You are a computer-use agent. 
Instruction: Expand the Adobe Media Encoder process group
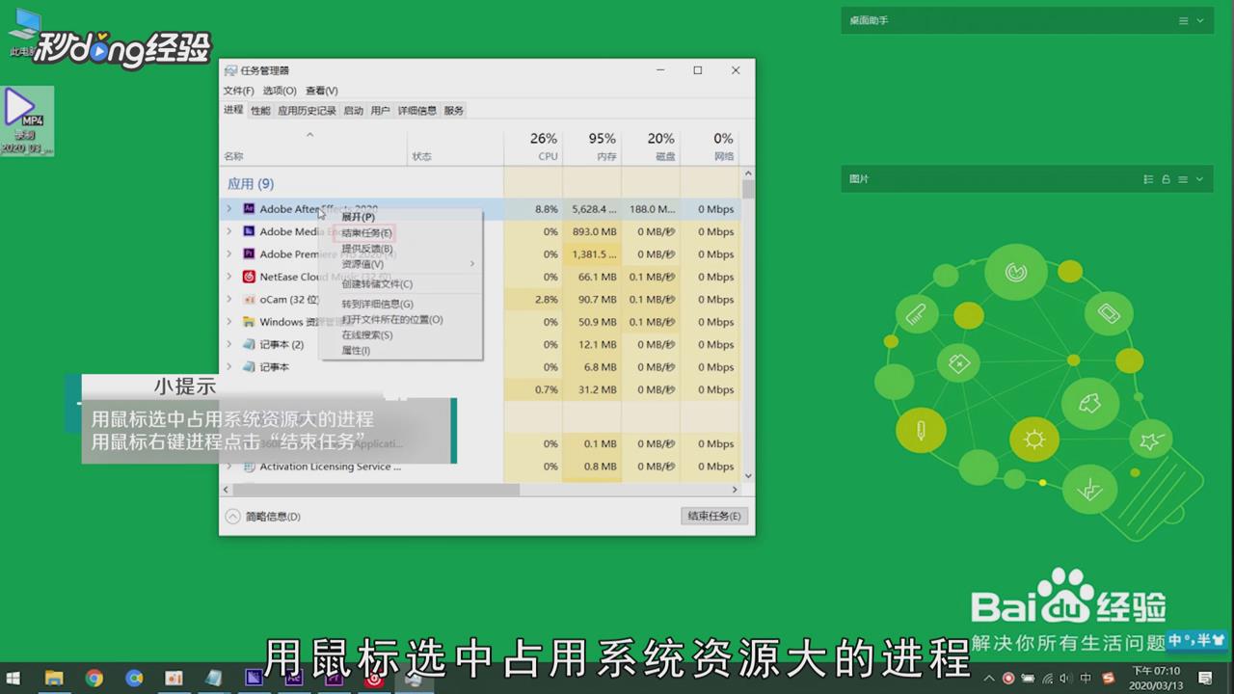pyautogui.click(x=229, y=231)
